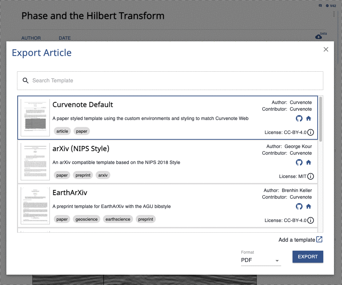Select the 'arXiv (NIPS Style)' template title
This screenshot has width=342, height=285.
[x=81, y=149]
